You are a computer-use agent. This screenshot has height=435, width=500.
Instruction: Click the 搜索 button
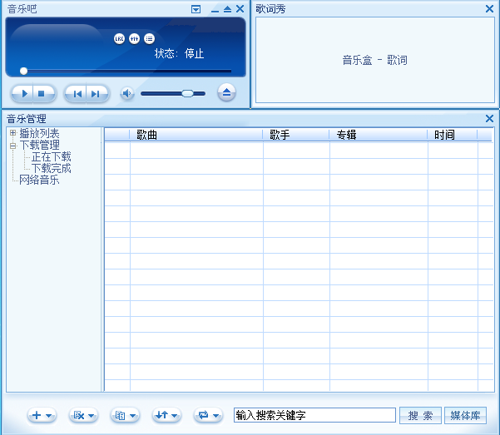point(420,415)
